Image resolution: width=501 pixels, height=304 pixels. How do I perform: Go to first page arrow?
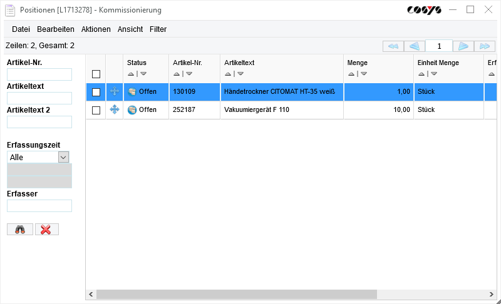(393, 46)
